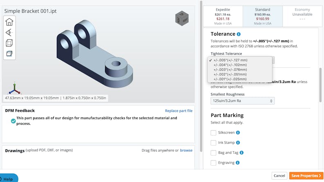Click the info icon beside Silkscreen
This screenshot has width=324, height=182.
[x=238, y=133]
